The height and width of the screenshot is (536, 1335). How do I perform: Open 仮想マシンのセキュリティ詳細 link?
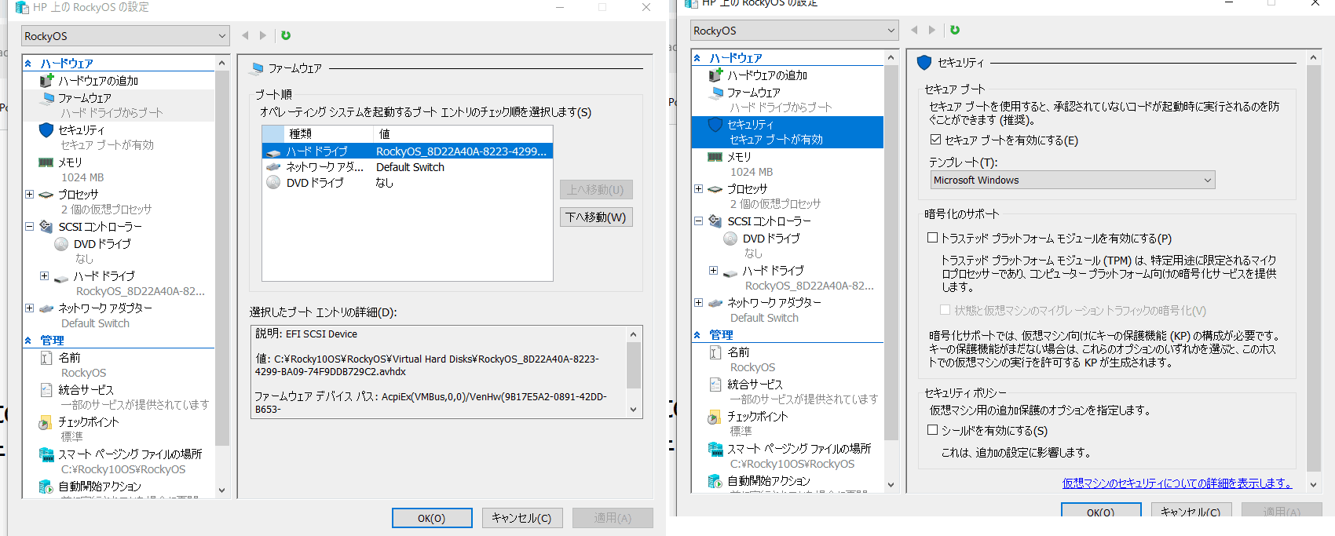[x=1176, y=483]
